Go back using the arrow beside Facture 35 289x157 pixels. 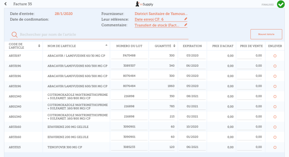pos(5,4)
